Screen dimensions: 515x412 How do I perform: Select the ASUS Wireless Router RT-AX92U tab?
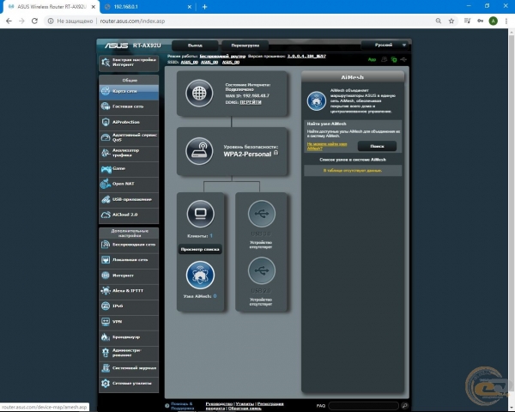pyautogui.click(x=51, y=7)
